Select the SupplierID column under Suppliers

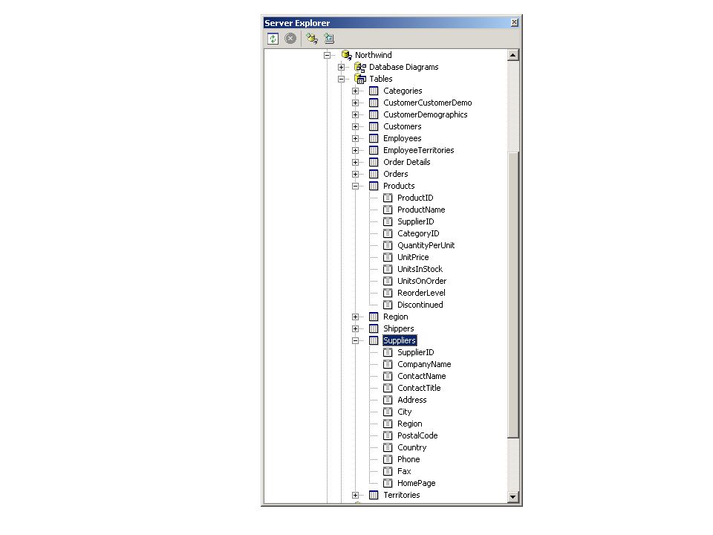coord(416,352)
